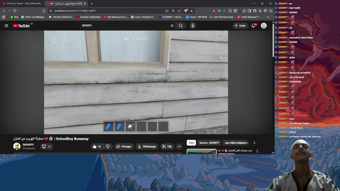Screen dimensions: 340x191
Task: Open the YouTube account avatar menu
Action: coord(263,25)
